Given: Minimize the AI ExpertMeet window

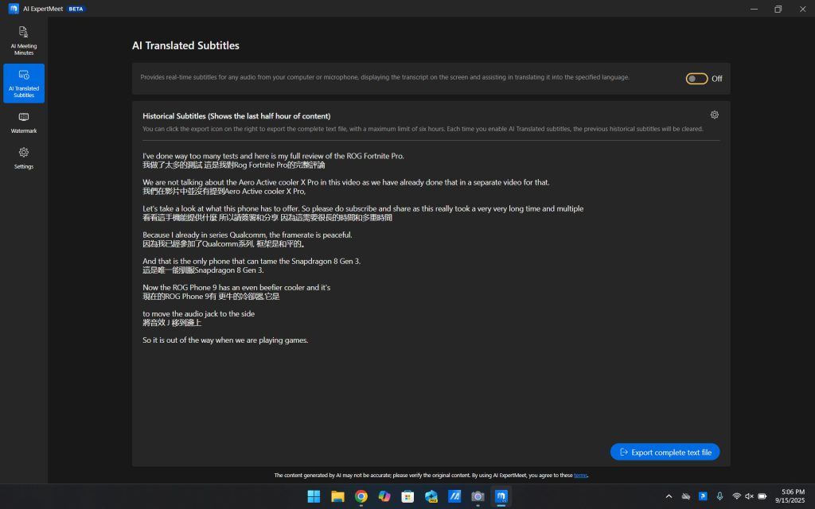Looking at the screenshot, I should [x=755, y=9].
